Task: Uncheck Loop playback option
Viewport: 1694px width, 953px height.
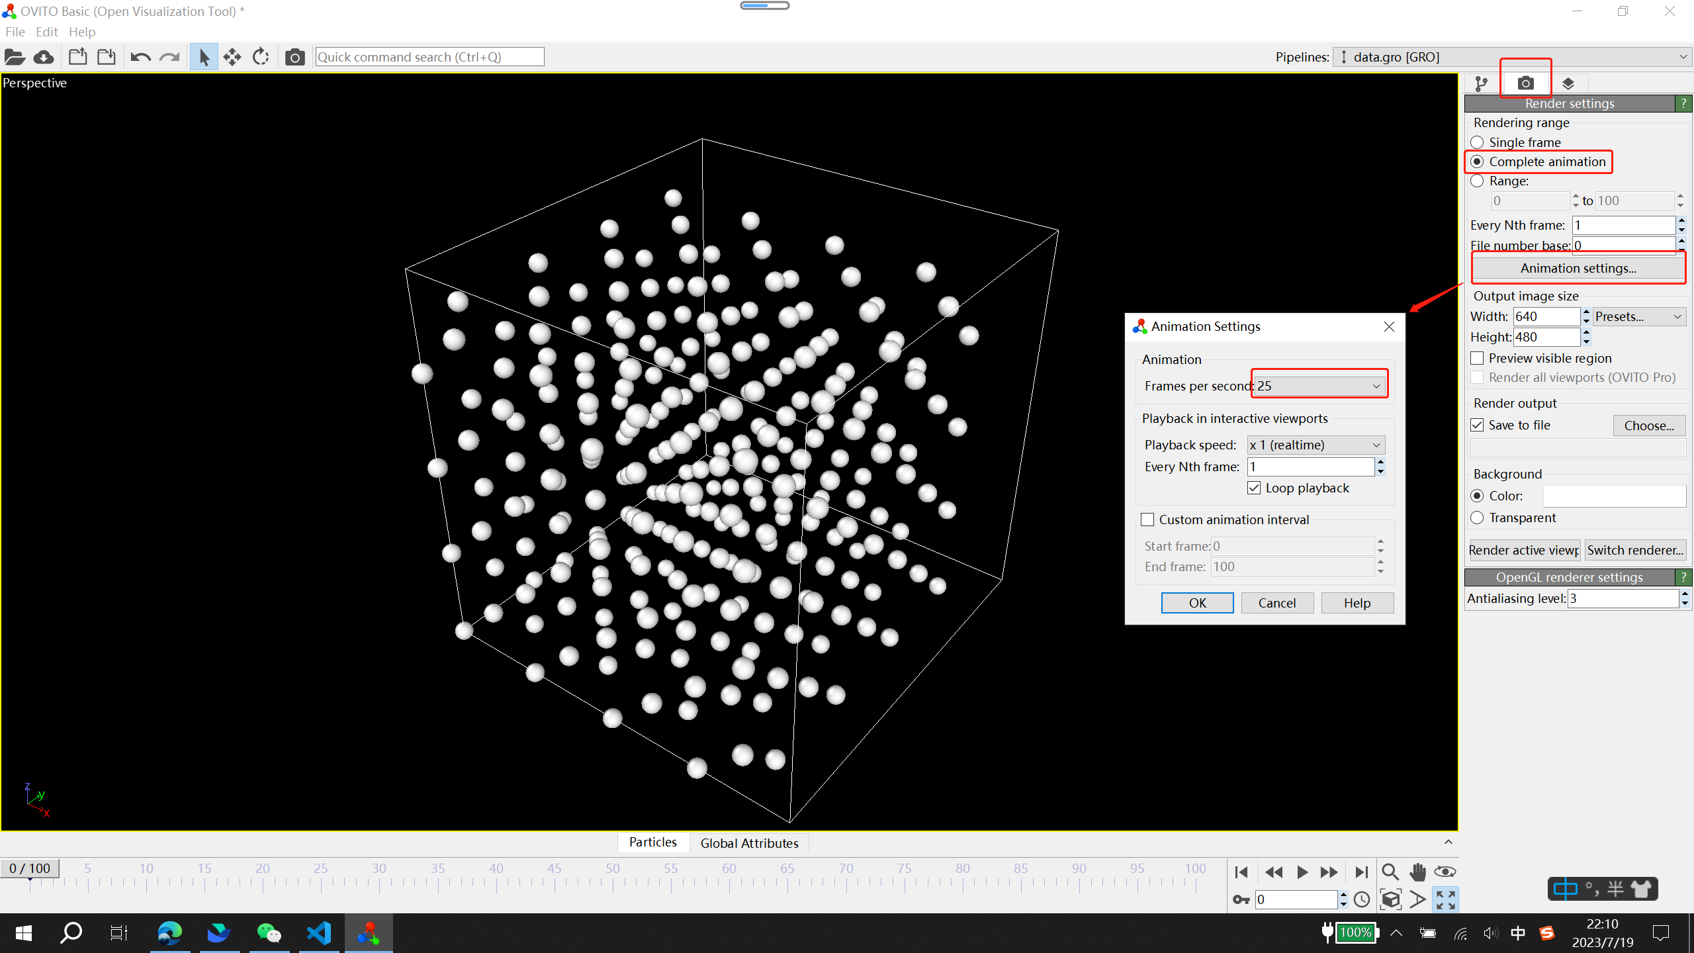Action: 1254,488
